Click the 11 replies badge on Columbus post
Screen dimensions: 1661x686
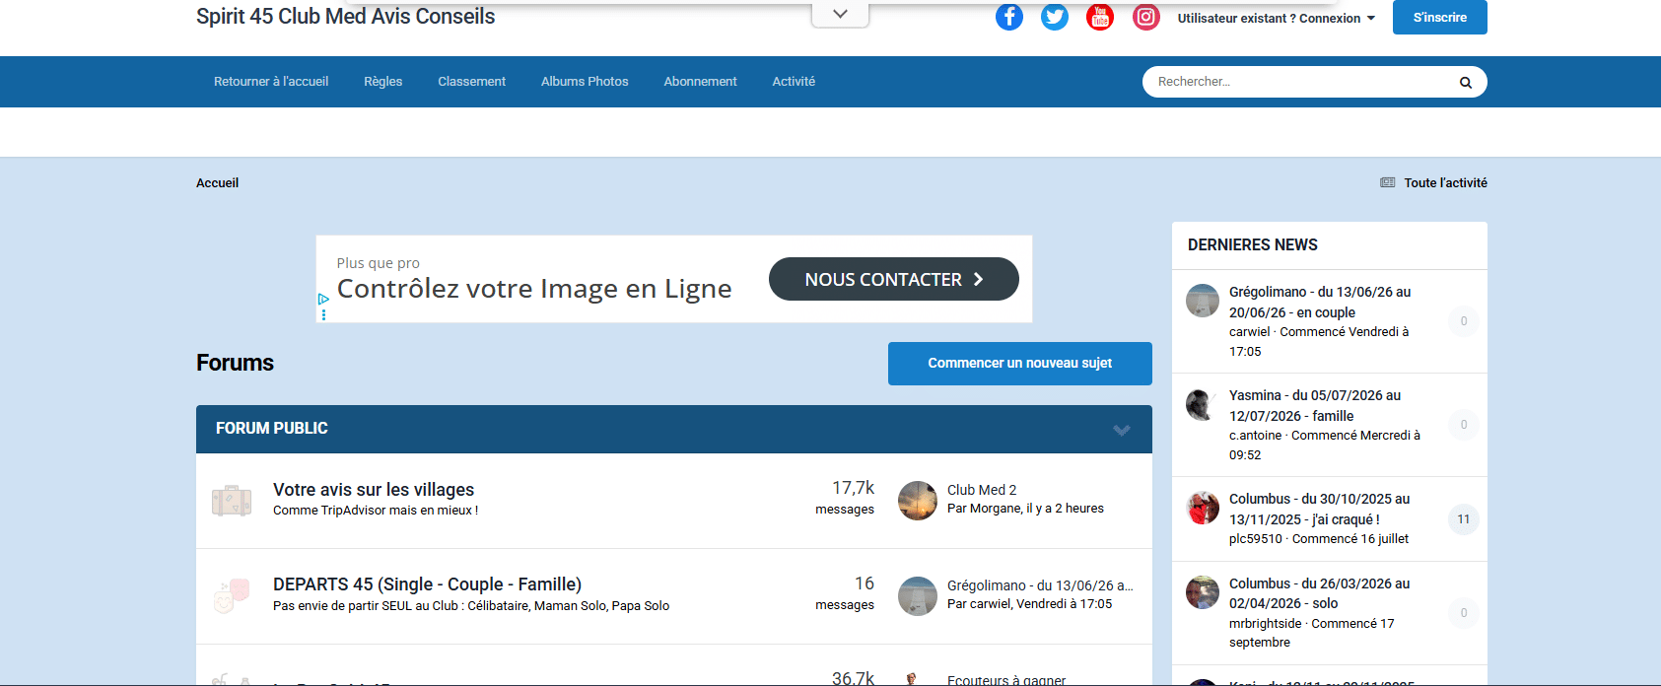(x=1463, y=519)
